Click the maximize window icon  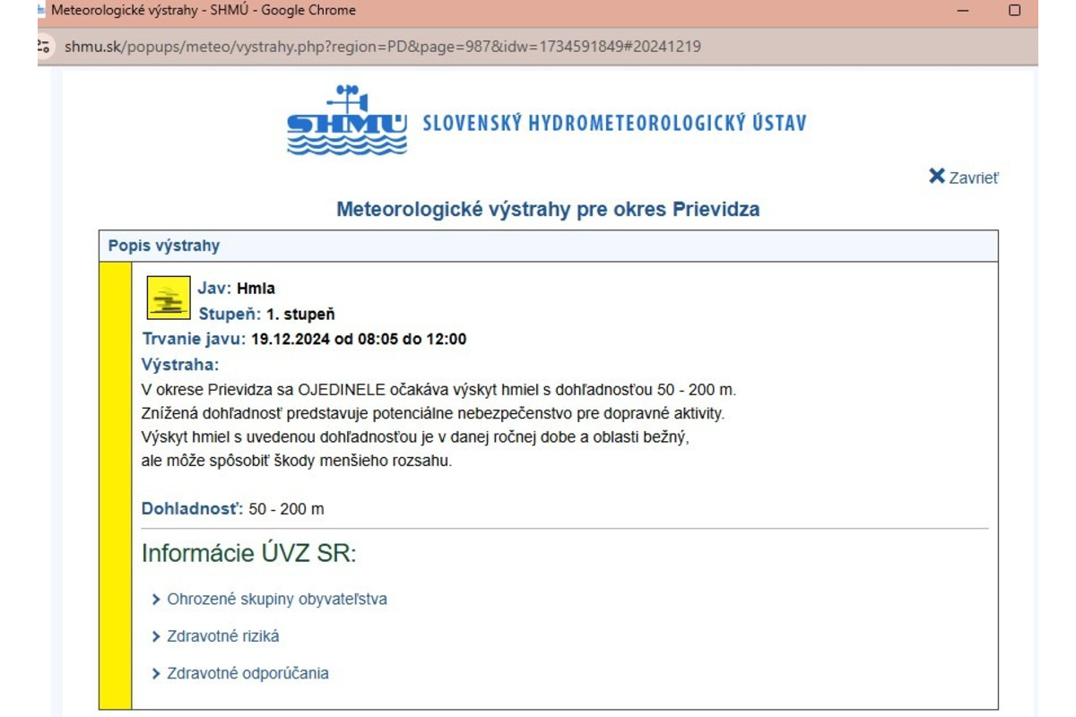pos(1014,10)
